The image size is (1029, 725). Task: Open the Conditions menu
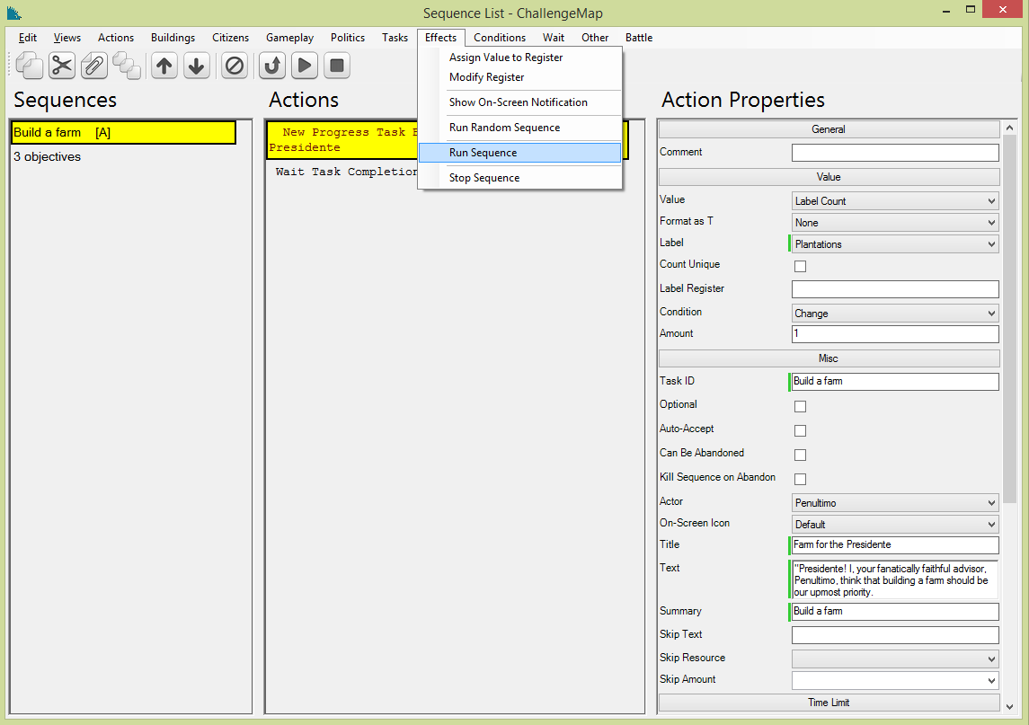[x=500, y=38]
